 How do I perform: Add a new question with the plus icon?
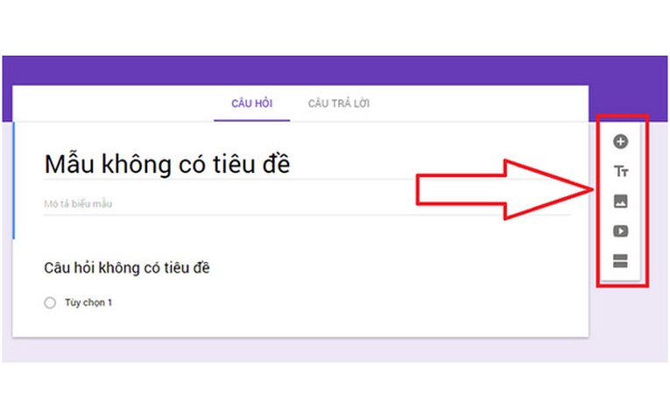(x=620, y=141)
